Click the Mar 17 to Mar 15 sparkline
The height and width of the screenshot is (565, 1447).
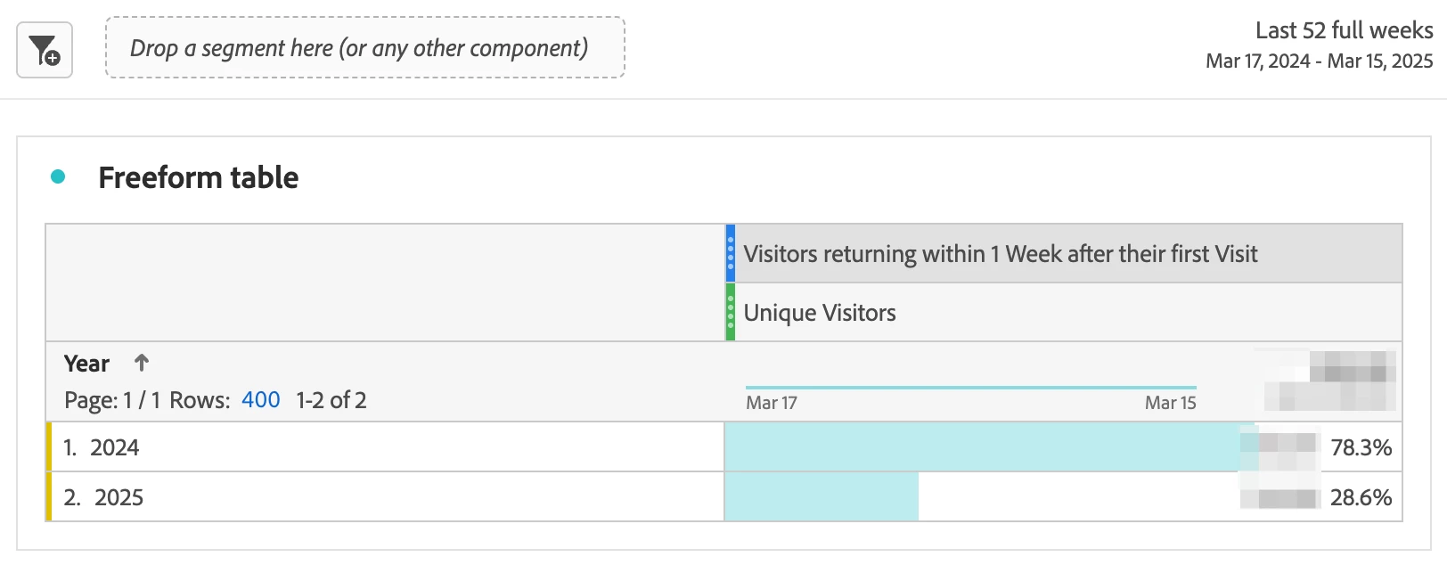[970, 389]
